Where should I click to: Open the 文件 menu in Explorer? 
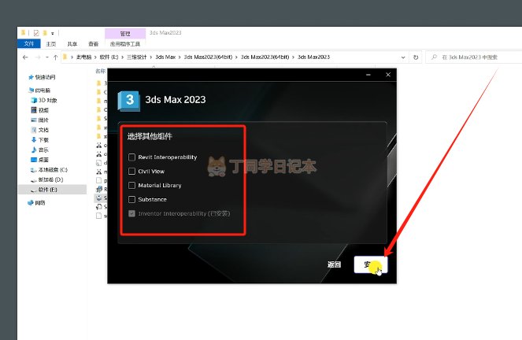coord(28,43)
